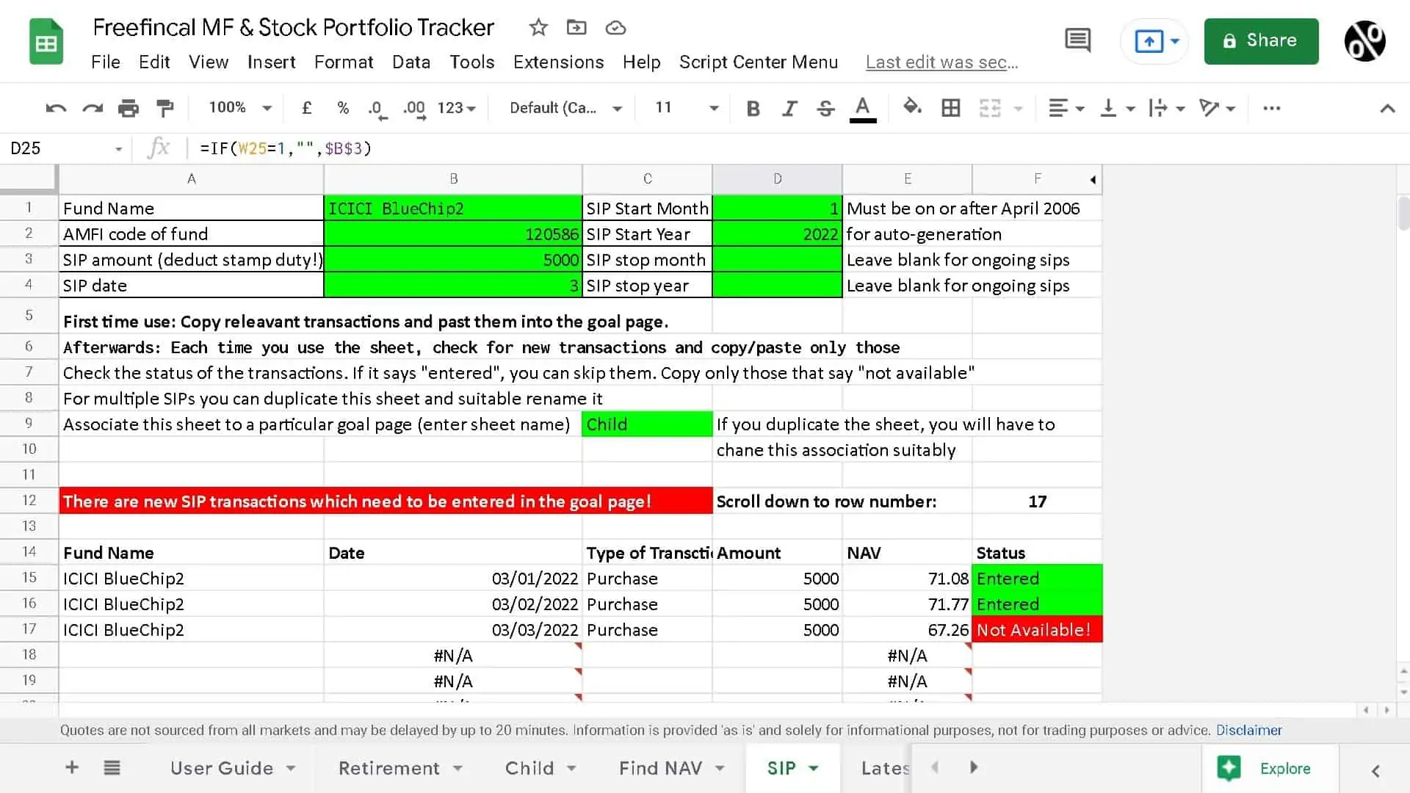
Task: Open the text color picker
Action: click(863, 109)
